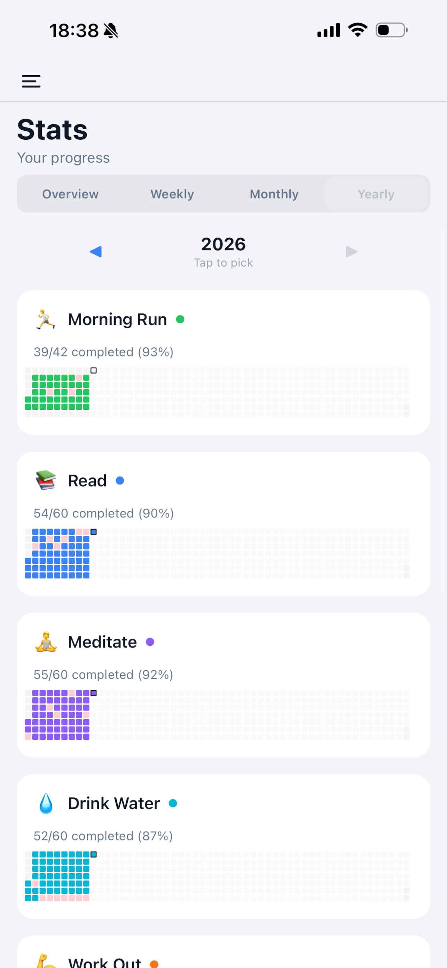Open the hamburger navigation menu
The width and height of the screenshot is (447, 968).
tap(31, 81)
